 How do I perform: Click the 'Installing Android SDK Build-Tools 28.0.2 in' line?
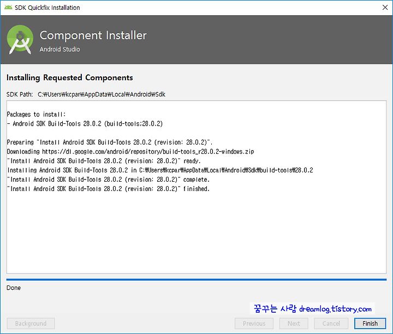[x=160, y=170]
